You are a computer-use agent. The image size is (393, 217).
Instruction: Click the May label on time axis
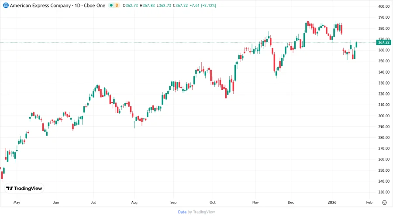click(17, 202)
